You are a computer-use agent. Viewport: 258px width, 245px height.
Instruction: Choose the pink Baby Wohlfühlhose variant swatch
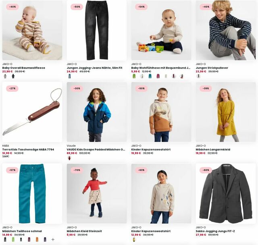pyautogui.click(x=158, y=76)
